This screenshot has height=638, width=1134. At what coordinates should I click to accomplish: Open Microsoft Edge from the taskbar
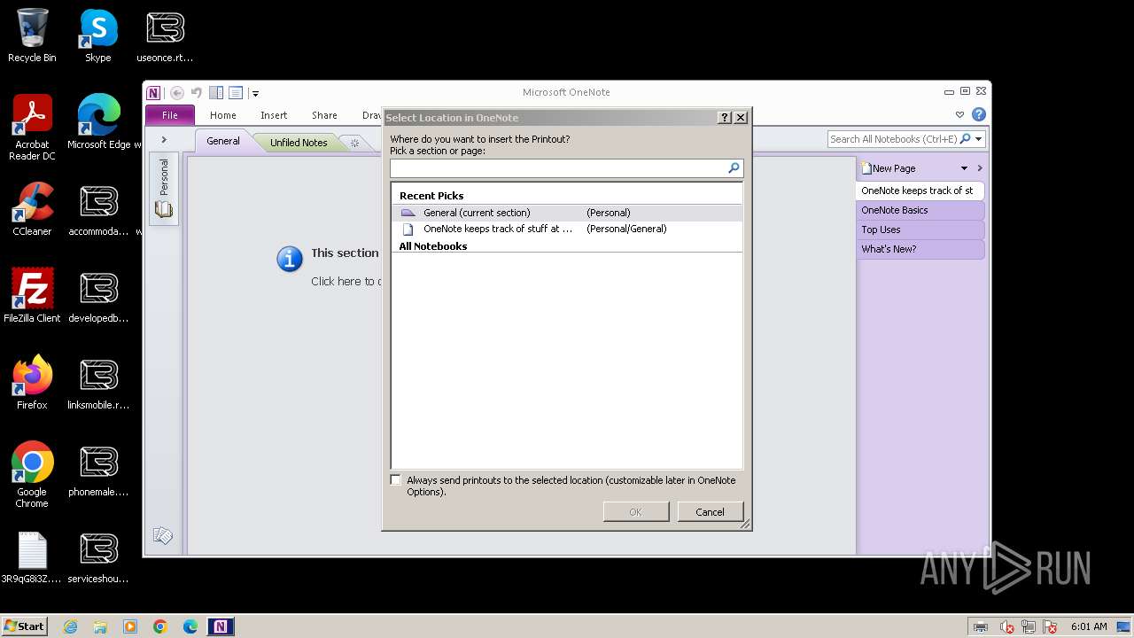point(190,626)
